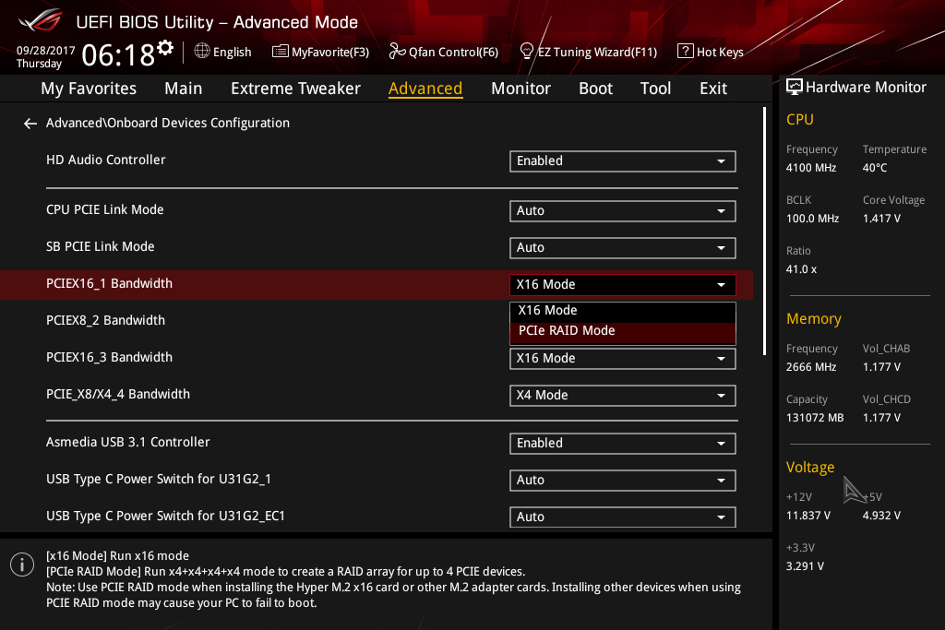Viewport: 945px width, 630px height.
Task: Choose PCIe RAID Mode option
Action: click(x=623, y=331)
